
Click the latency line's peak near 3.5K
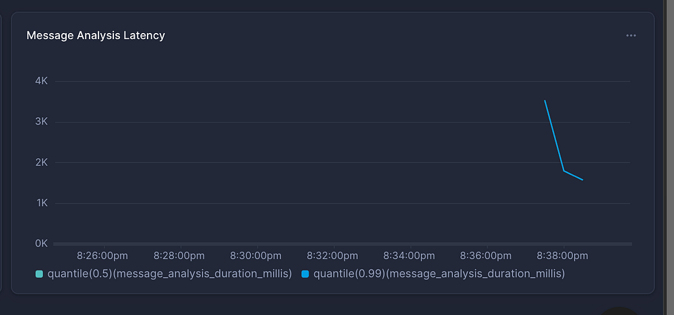(x=545, y=101)
